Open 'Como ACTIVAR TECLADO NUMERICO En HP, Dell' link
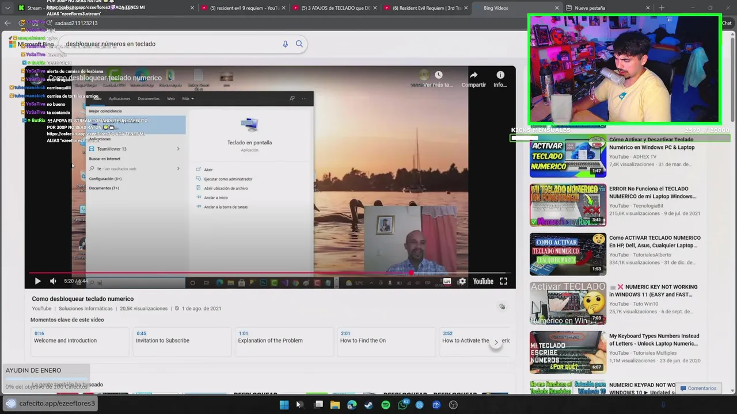This screenshot has width=737, height=414. coord(655,241)
